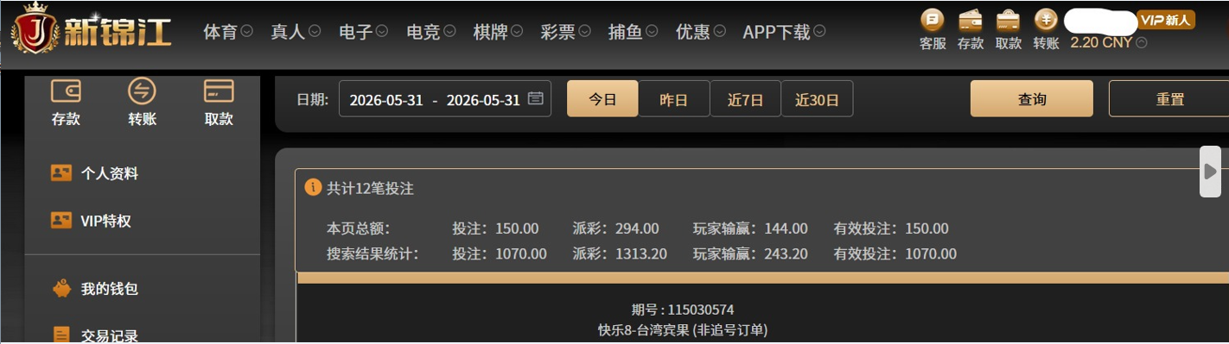Open sidebar 取款 withdraw icon
This screenshot has height=344, width=1229.
219,90
